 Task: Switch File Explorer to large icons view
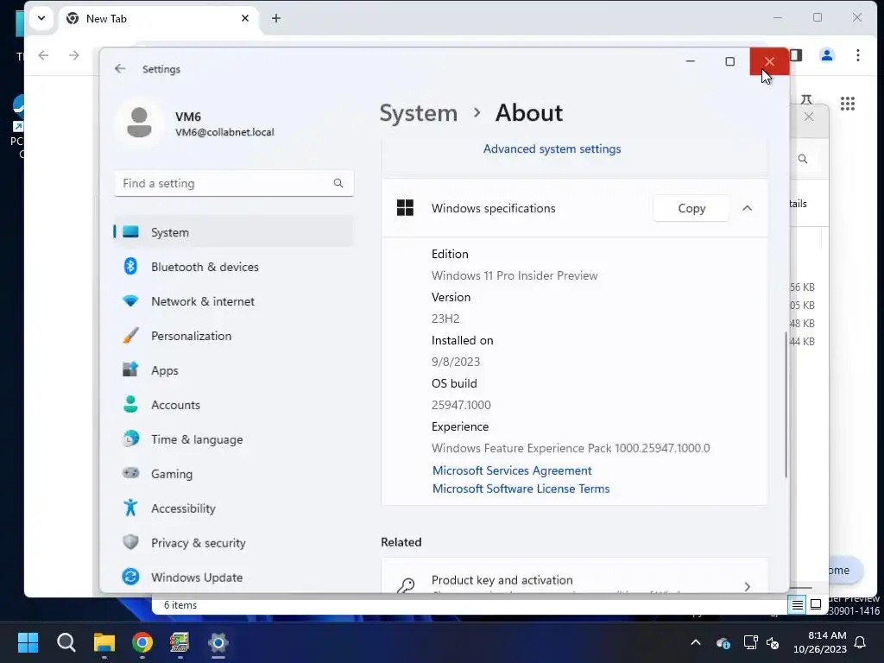tap(816, 605)
